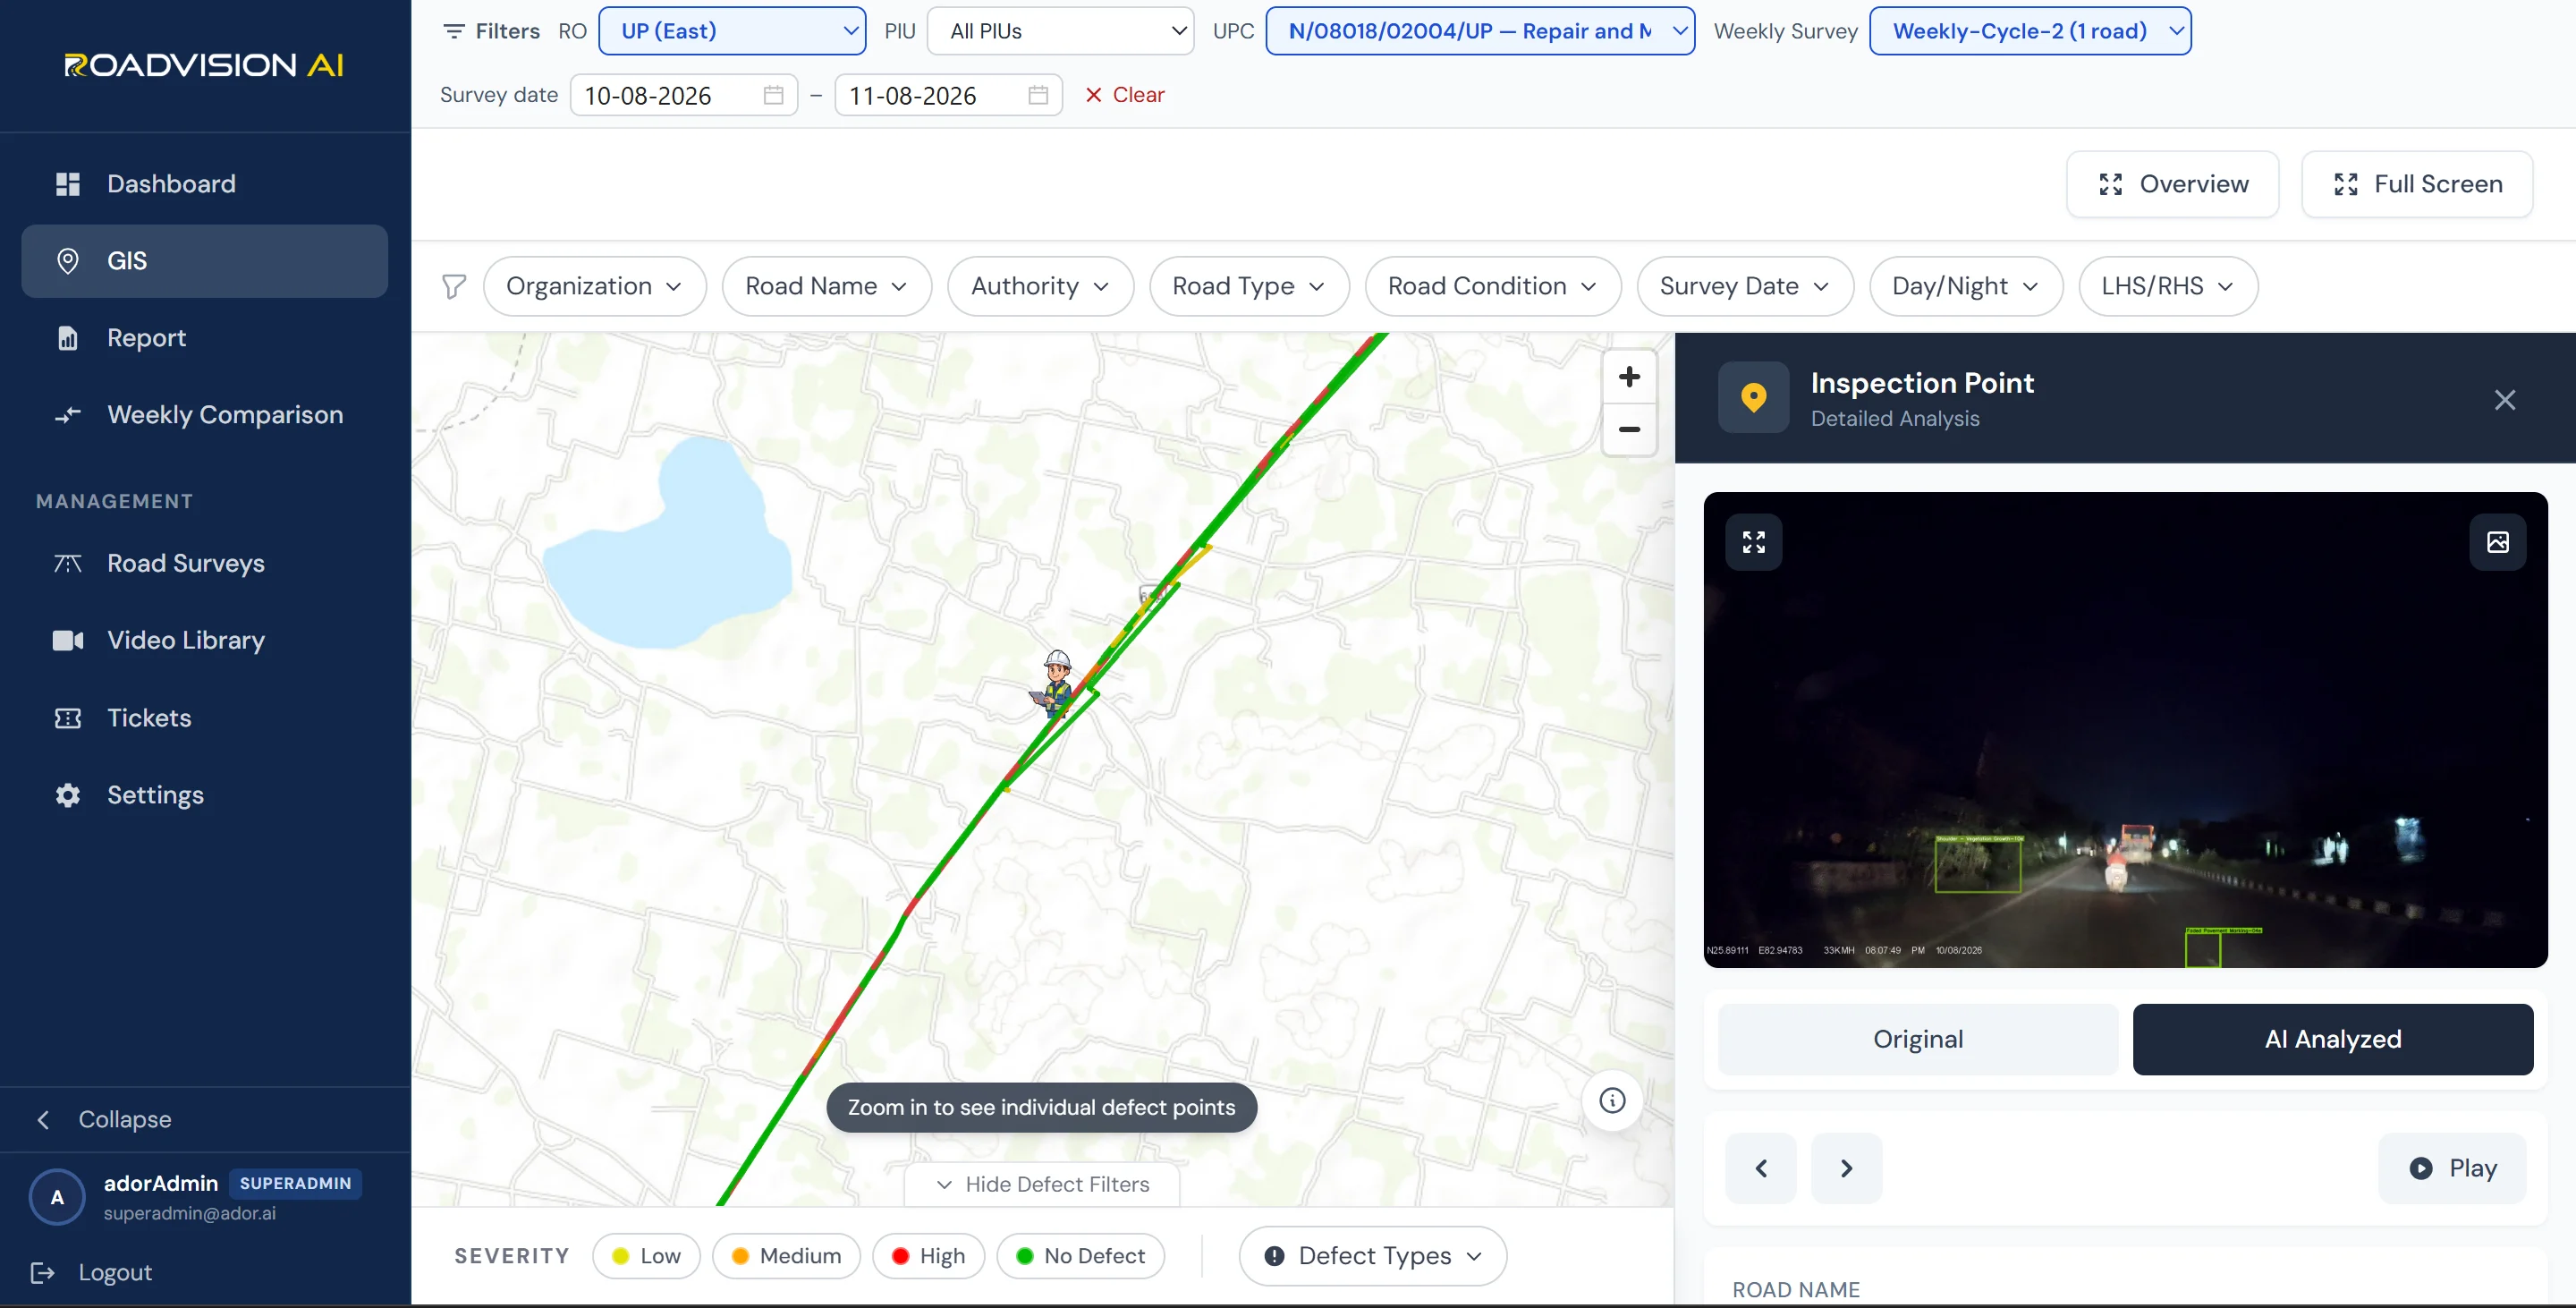Open the Report page in sidebar
2576x1308 pixels.
tap(204, 338)
